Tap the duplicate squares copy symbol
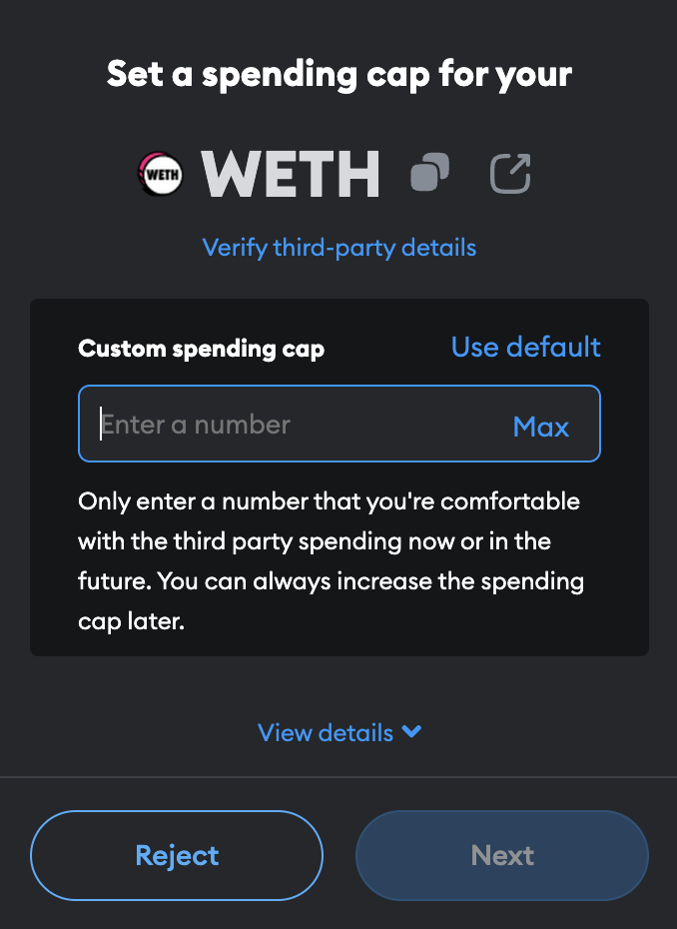This screenshot has height=929, width=677. tap(428, 174)
